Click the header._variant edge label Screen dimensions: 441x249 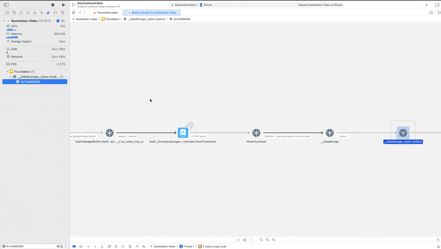click(127, 136)
